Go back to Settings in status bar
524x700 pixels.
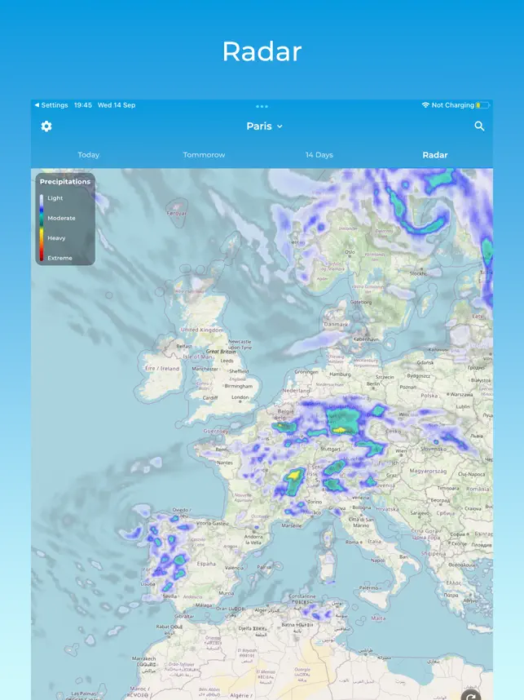click(x=51, y=105)
